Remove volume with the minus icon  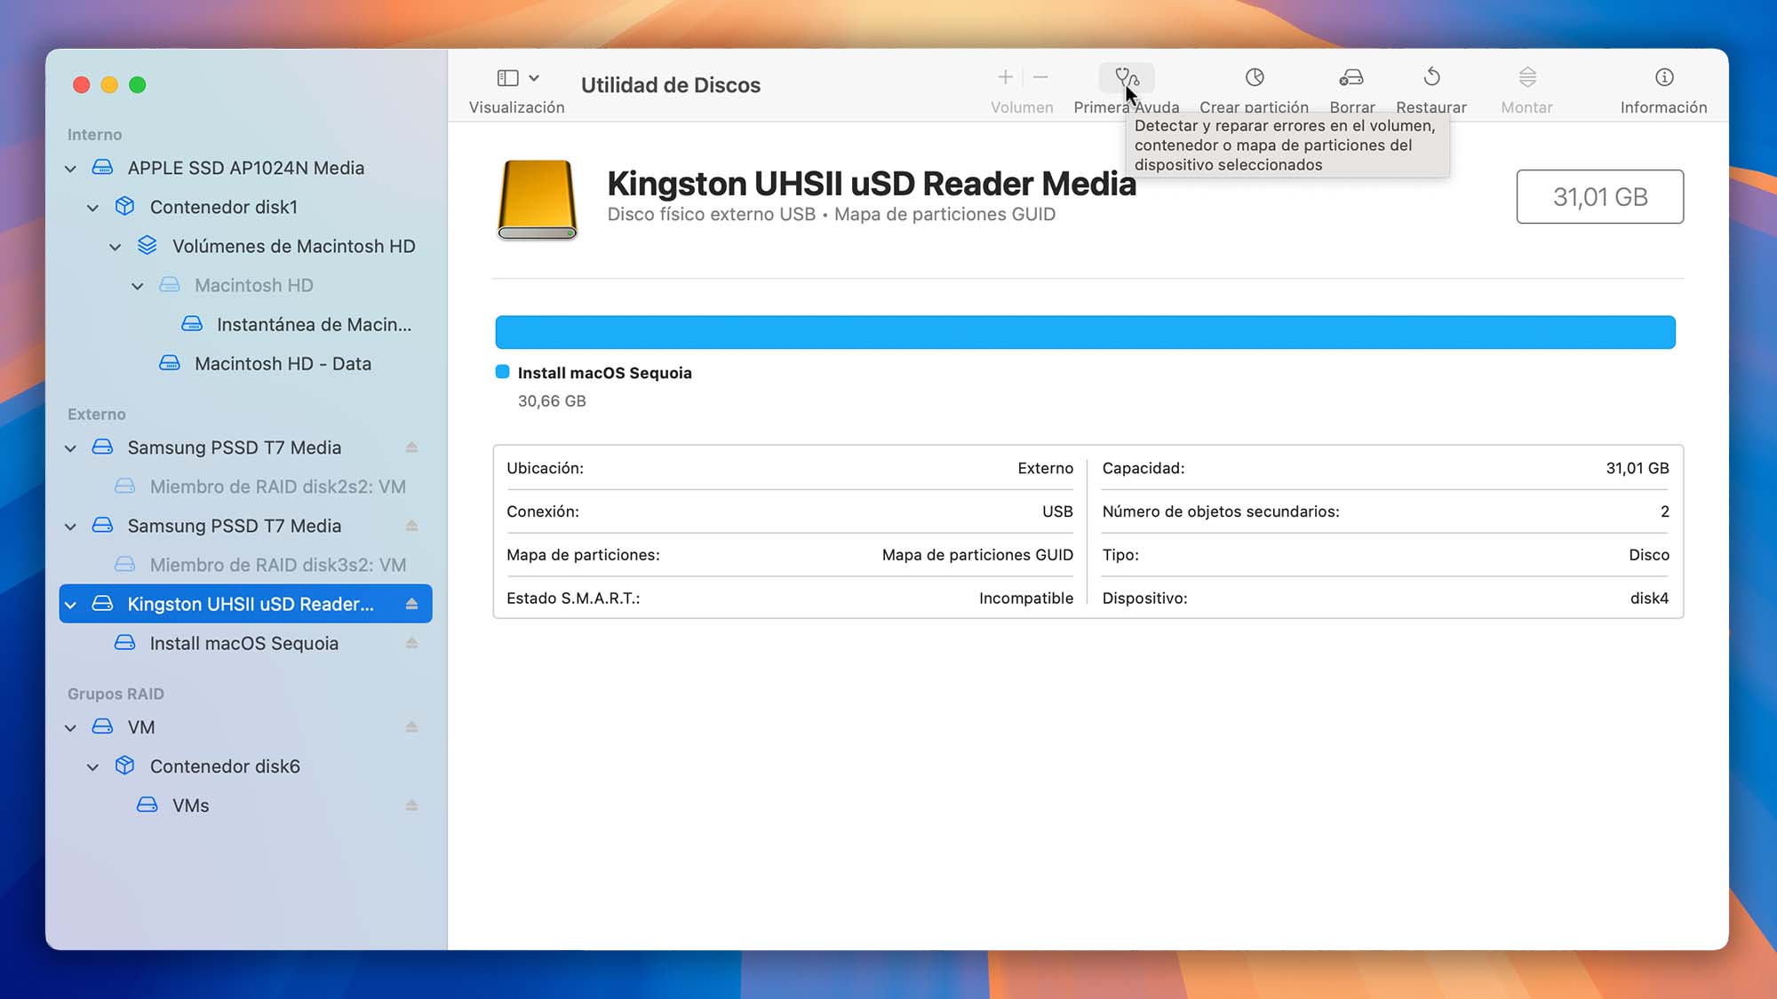[1040, 77]
